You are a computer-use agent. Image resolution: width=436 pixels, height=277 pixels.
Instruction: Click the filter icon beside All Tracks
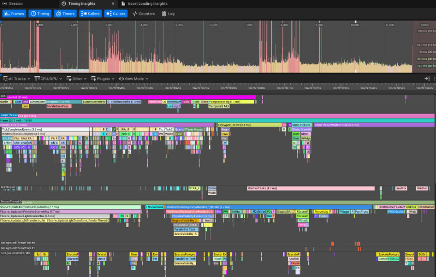tap(5, 79)
